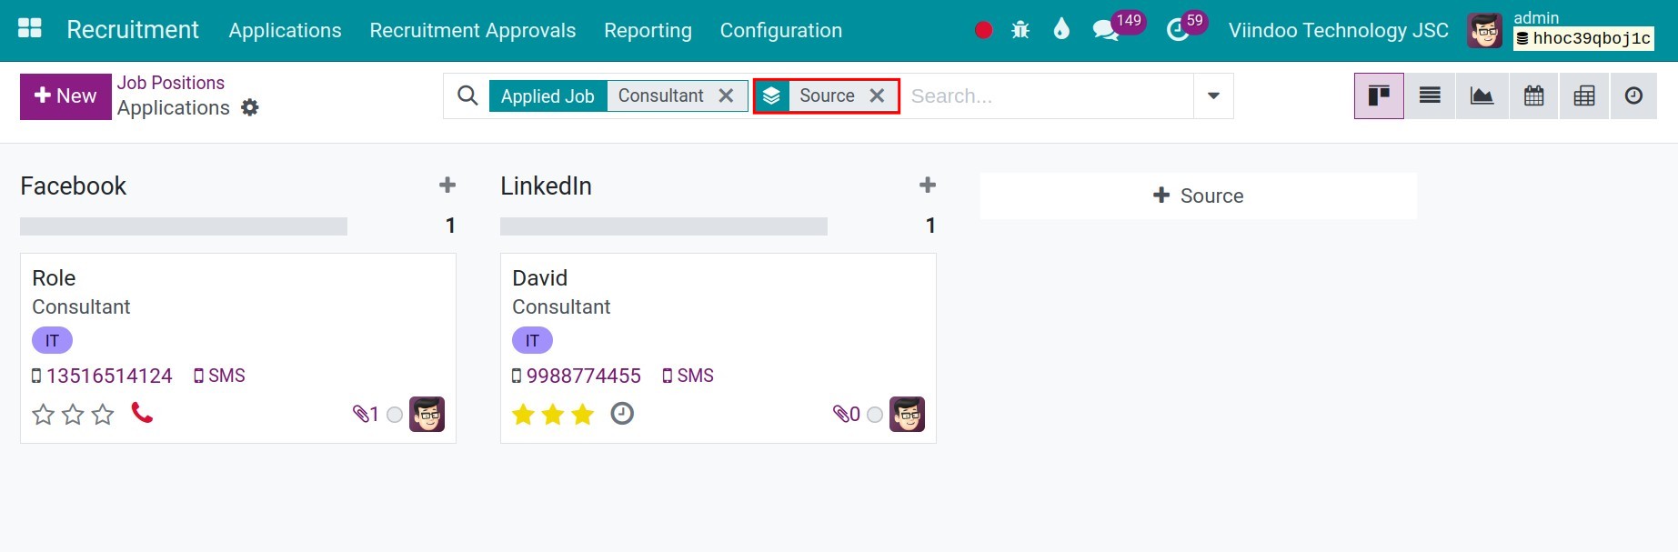Click the LinkedIn column header
The image size is (1678, 552).
click(546, 186)
